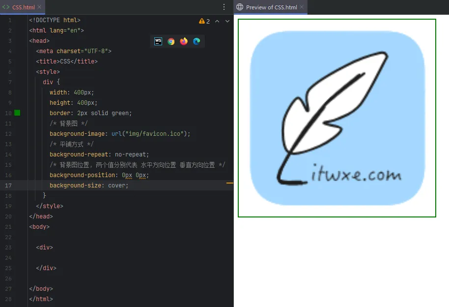Viewport: 449px width, 307px height.
Task: Click the orange warning stripe marker at line 17
Action: (229, 183)
